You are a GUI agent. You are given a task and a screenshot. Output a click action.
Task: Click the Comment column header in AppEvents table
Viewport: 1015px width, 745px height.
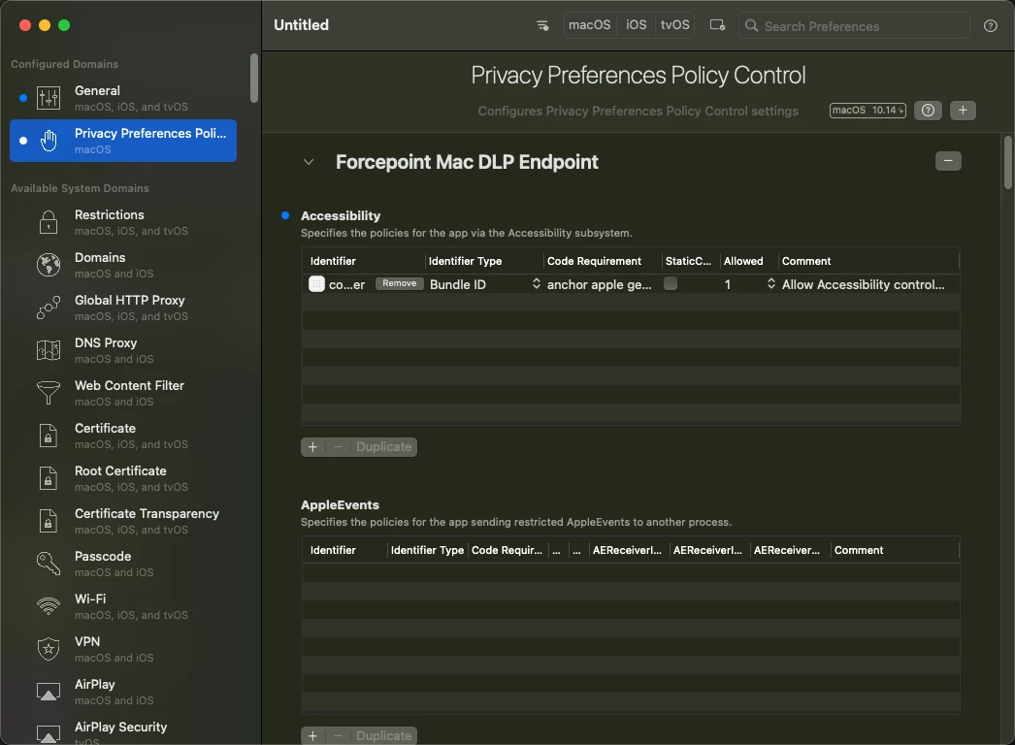coord(859,550)
